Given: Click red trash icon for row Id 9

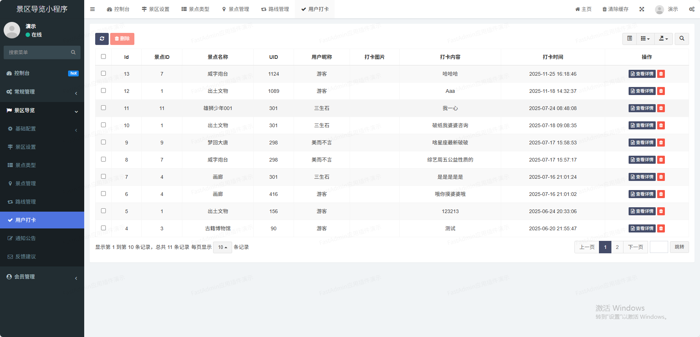Looking at the screenshot, I should pos(661,143).
